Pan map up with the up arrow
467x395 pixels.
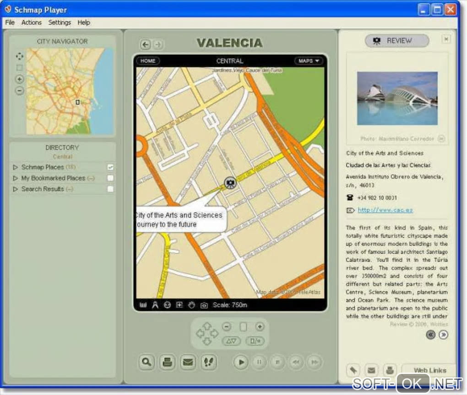(x=207, y=326)
